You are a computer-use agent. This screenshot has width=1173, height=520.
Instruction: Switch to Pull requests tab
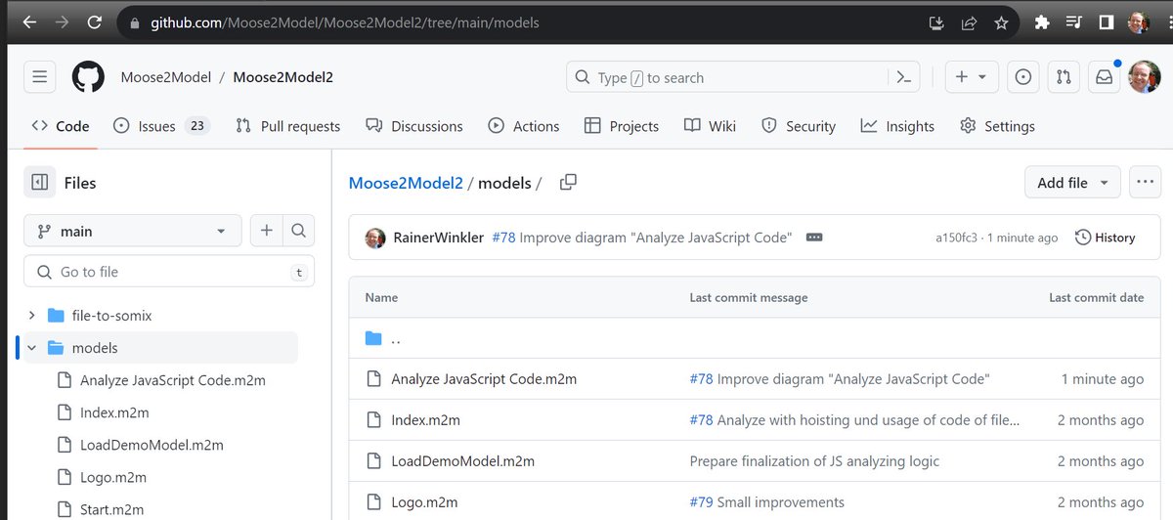coord(287,126)
